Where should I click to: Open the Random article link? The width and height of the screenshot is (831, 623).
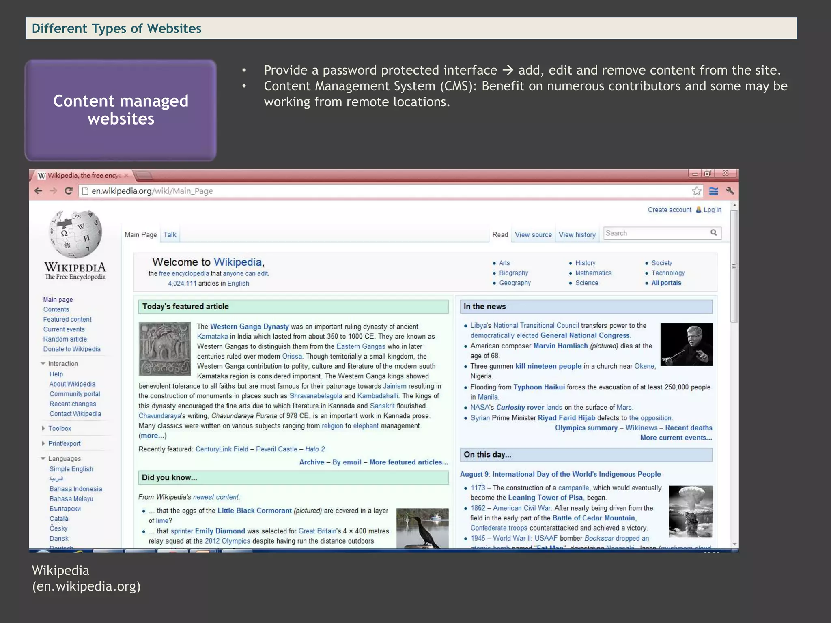[65, 339]
